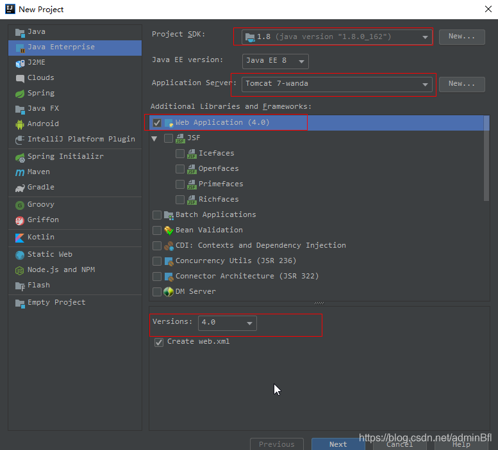Check the CDI Contexts and Dependency Injection box
The image size is (498, 450).
pyautogui.click(x=157, y=246)
